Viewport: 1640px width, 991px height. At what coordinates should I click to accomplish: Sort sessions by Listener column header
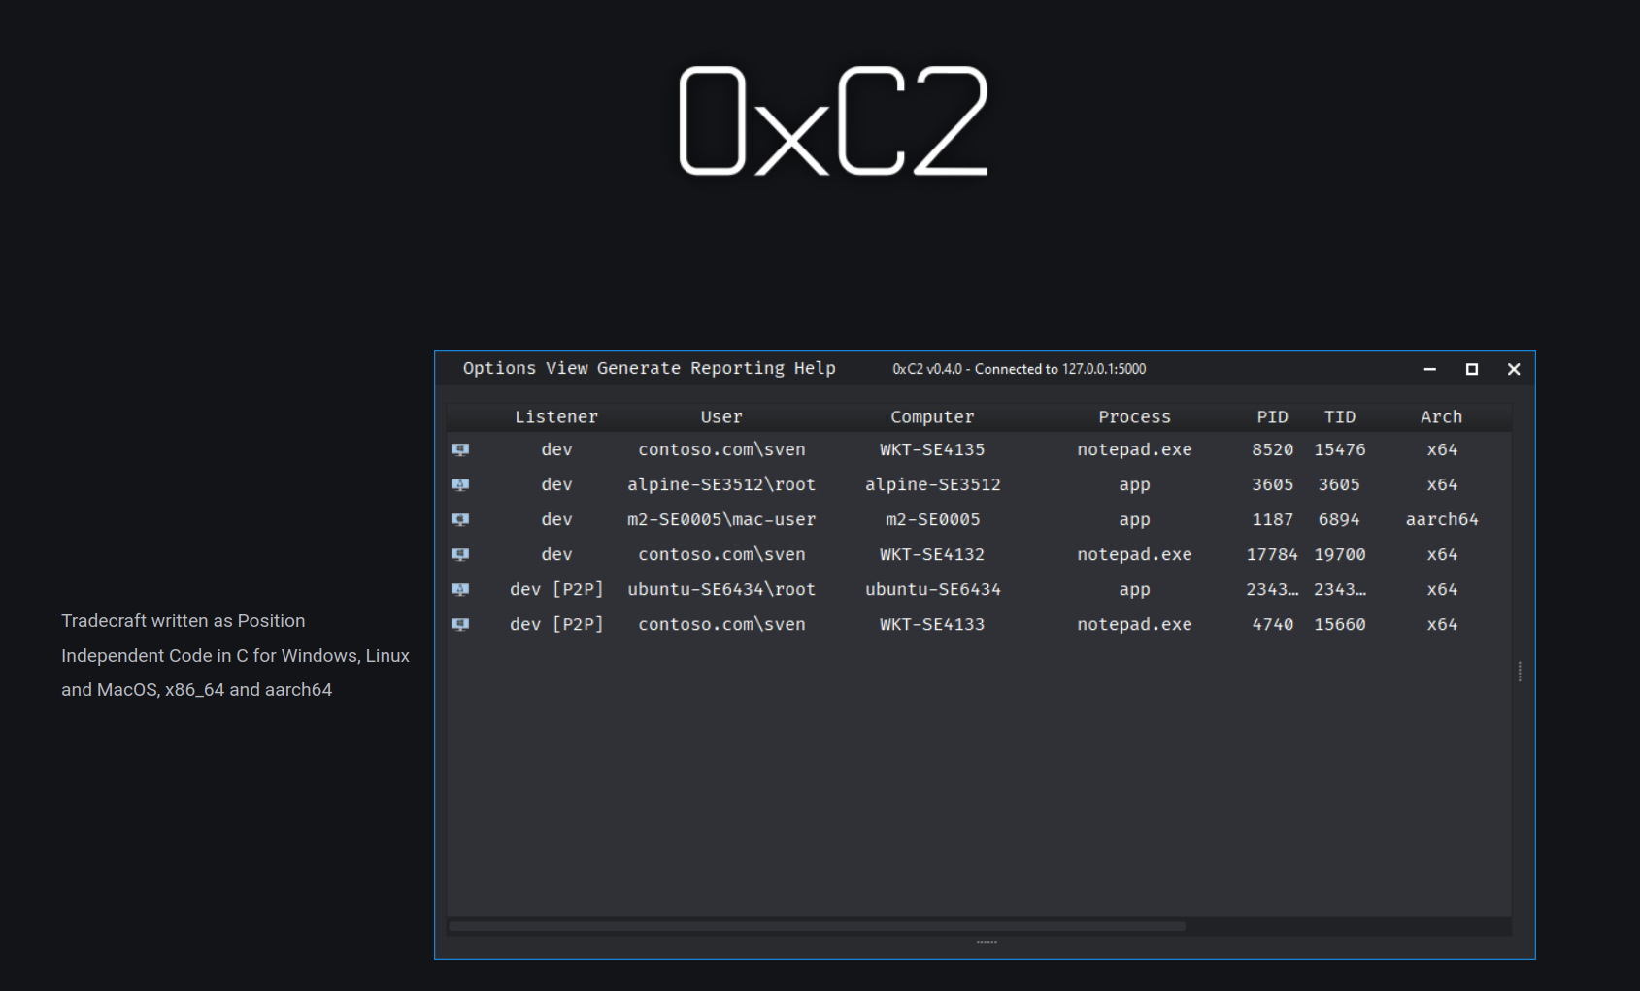click(556, 416)
